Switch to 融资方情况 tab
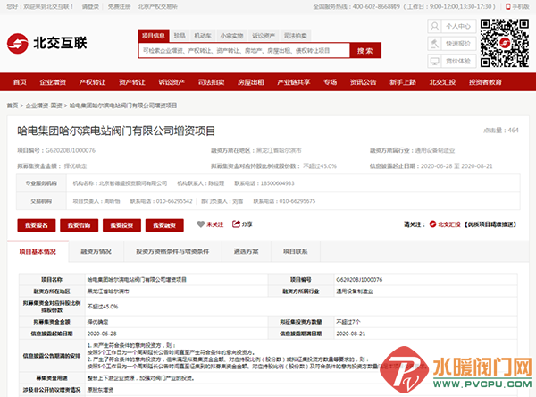Viewport: 536px width, 397px height. (x=96, y=251)
